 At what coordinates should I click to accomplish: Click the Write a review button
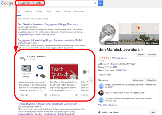tap(138, 80)
